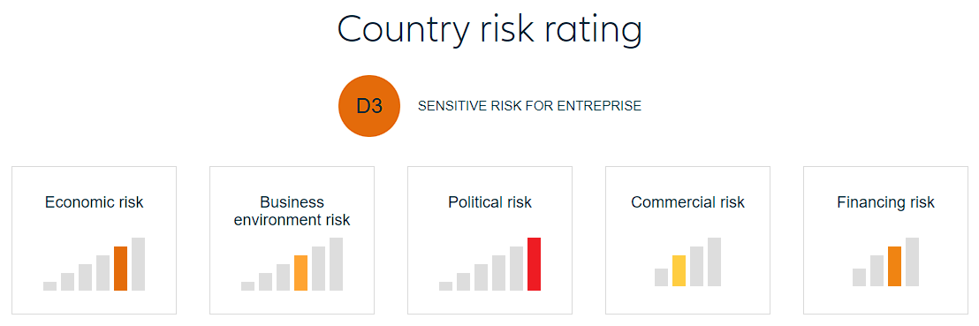Click the tallest gray bar in Business environment risk
Viewport: 979px width, 326px height.
tap(336, 264)
